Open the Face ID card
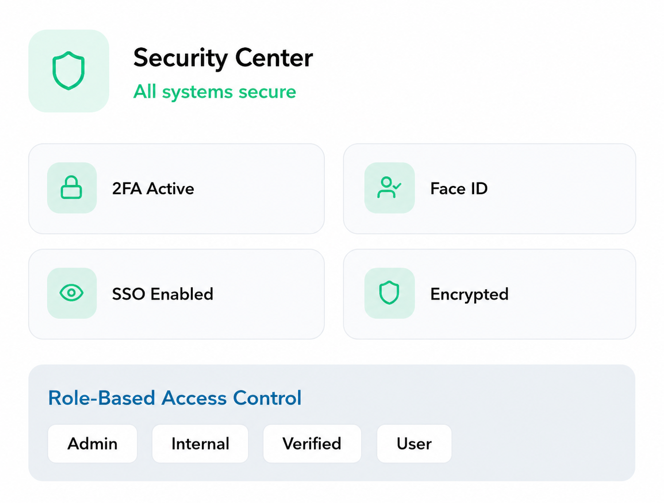The height and width of the screenshot is (503, 664). [489, 189]
